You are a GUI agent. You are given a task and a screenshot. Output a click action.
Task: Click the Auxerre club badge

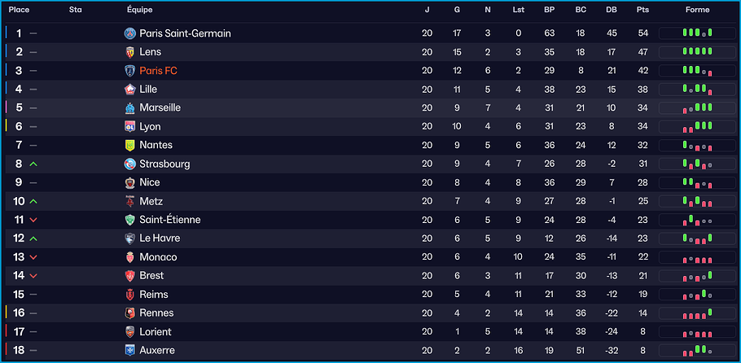point(129,350)
